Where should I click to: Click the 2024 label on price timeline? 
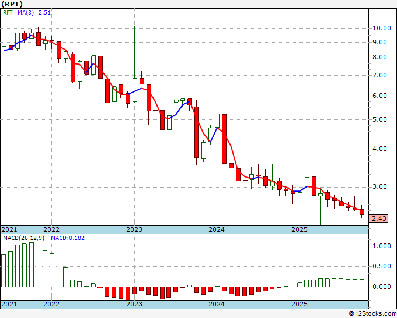[x=217, y=229]
